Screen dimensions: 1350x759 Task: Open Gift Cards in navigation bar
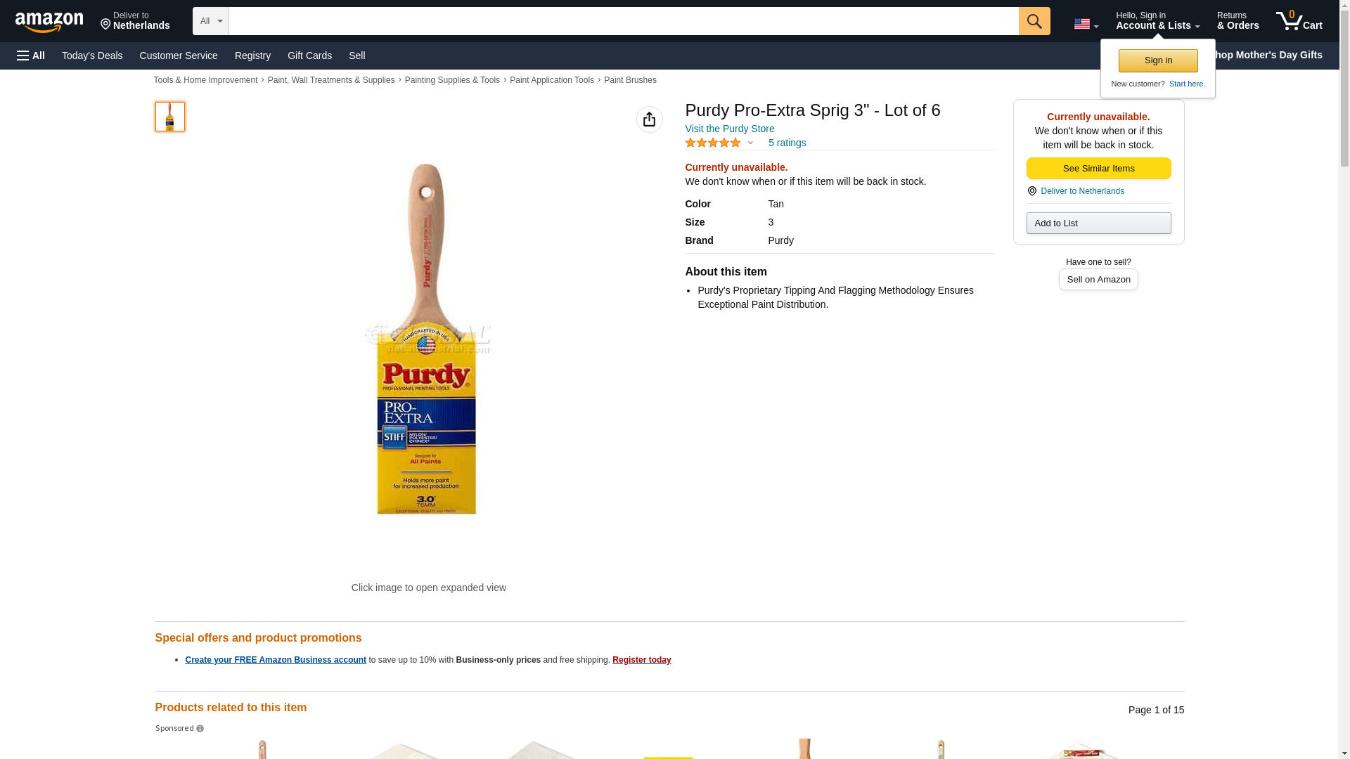click(309, 56)
